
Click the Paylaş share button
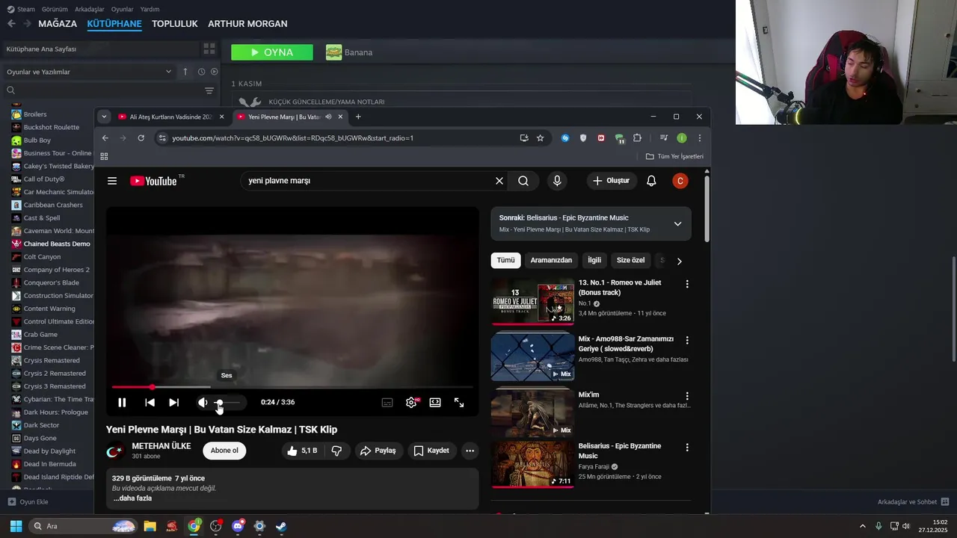[x=378, y=451]
